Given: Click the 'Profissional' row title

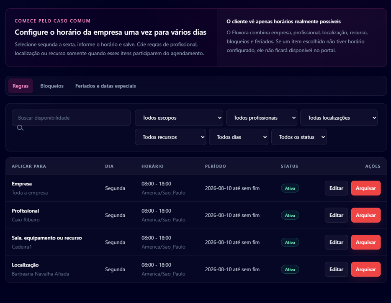Looking at the screenshot, I should pos(25,211).
